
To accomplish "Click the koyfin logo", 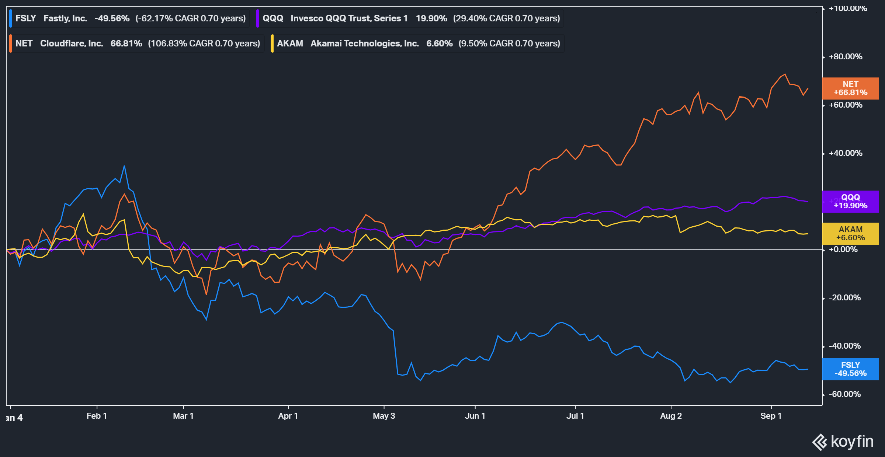I will (843, 442).
